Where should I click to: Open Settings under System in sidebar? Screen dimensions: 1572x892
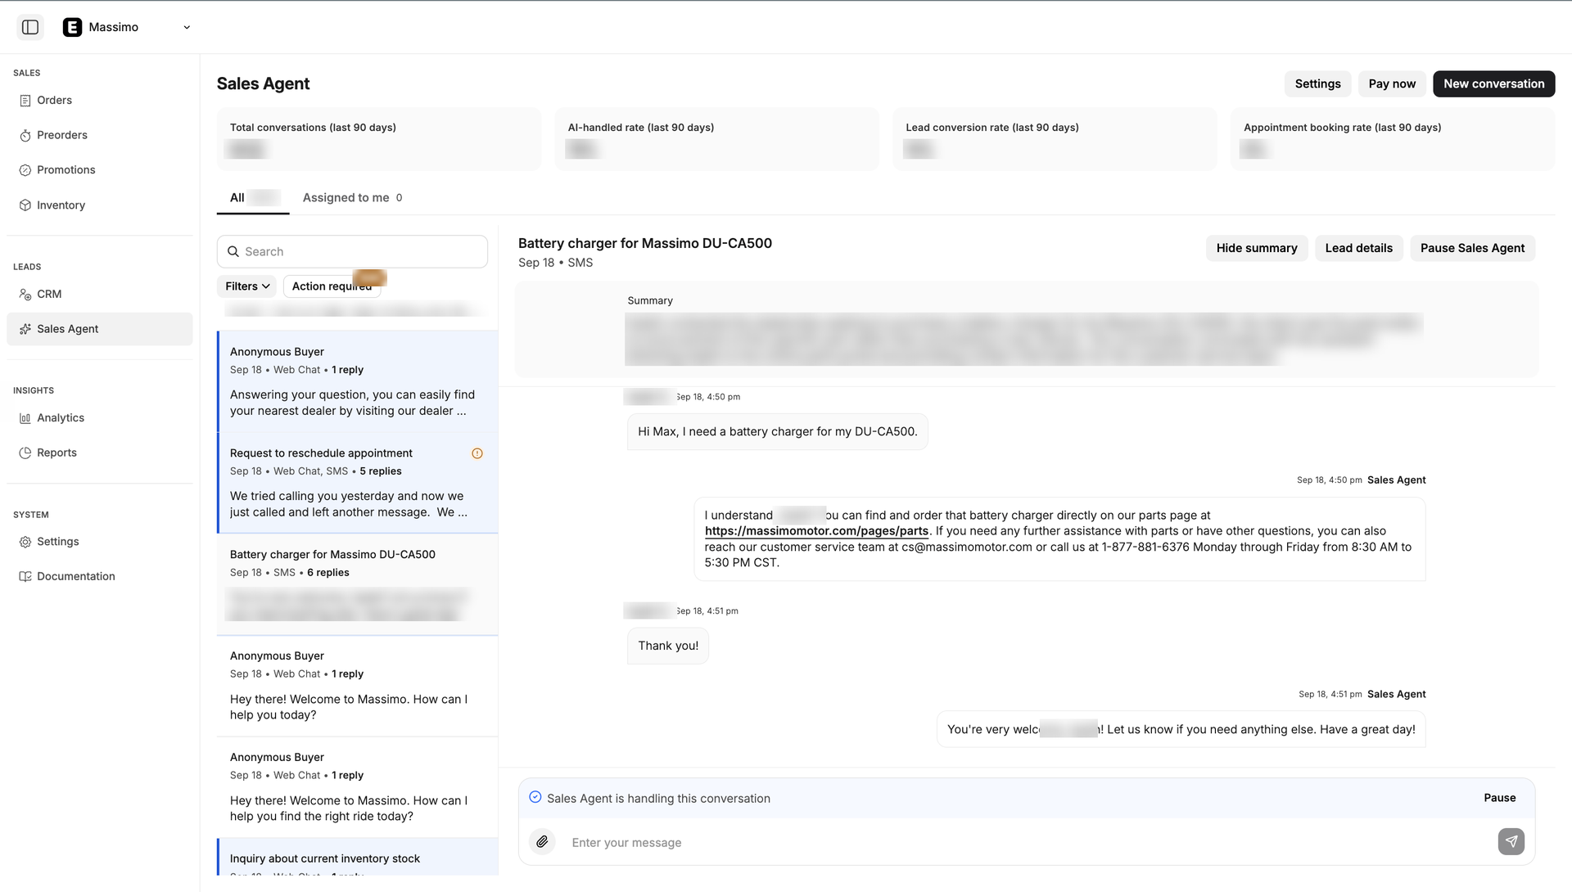[x=100, y=543]
